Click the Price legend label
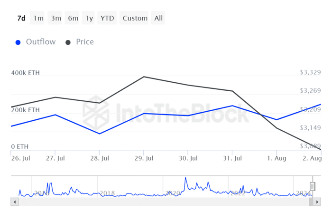Screen dimensions: 332x222 [x=85, y=42]
